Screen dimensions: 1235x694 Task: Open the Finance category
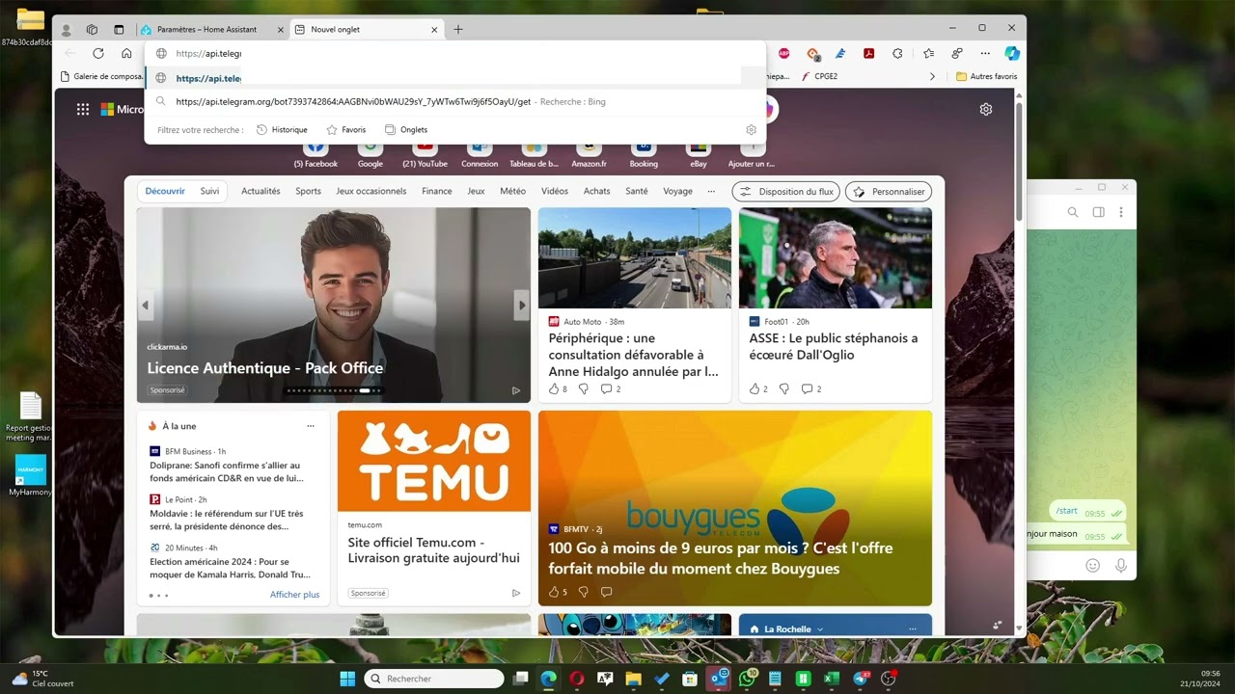point(437,191)
